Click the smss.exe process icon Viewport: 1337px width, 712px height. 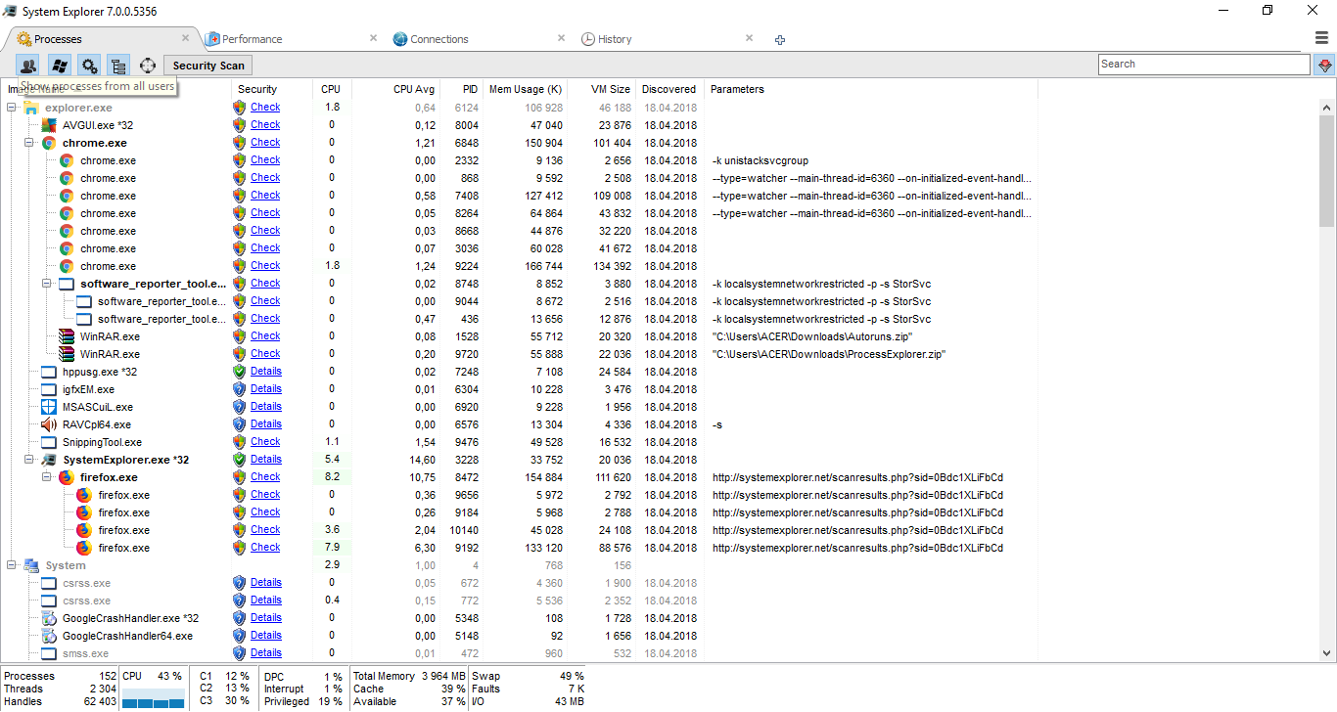pyautogui.click(x=49, y=653)
